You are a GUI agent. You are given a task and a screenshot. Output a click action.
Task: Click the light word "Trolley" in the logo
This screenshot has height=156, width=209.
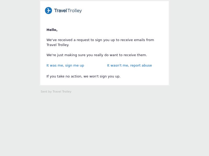(x=75, y=11)
